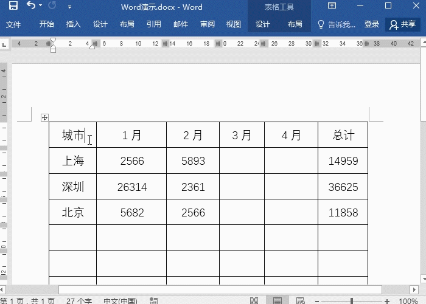Click the tab selector at ruler corner
The image size is (426, 304).
[4, 44]
